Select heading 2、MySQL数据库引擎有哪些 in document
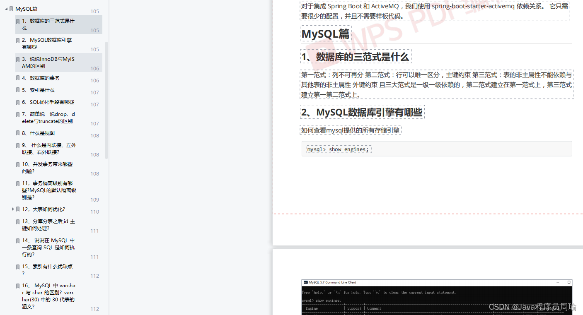583x315 pixels. 363,112
